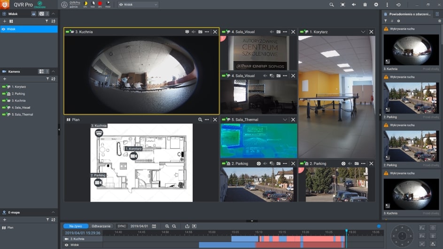The width and height of the screenshot is (443, 249).
Task: Select 2. Parking in the camera list
Action: pos(18,94)
